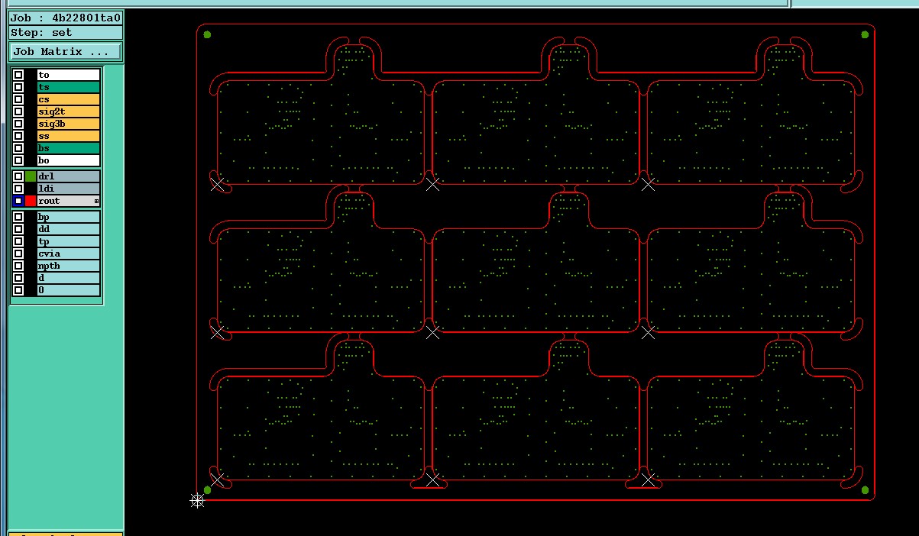Screen dimensions: 919x536
Task: Check the drl layer checkbox
Action: coord(18,176)
